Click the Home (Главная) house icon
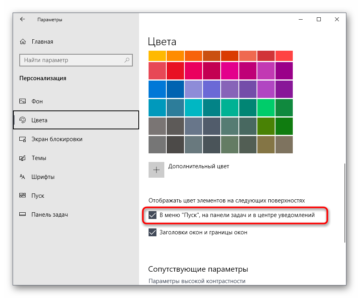 (x=23, y=42)
